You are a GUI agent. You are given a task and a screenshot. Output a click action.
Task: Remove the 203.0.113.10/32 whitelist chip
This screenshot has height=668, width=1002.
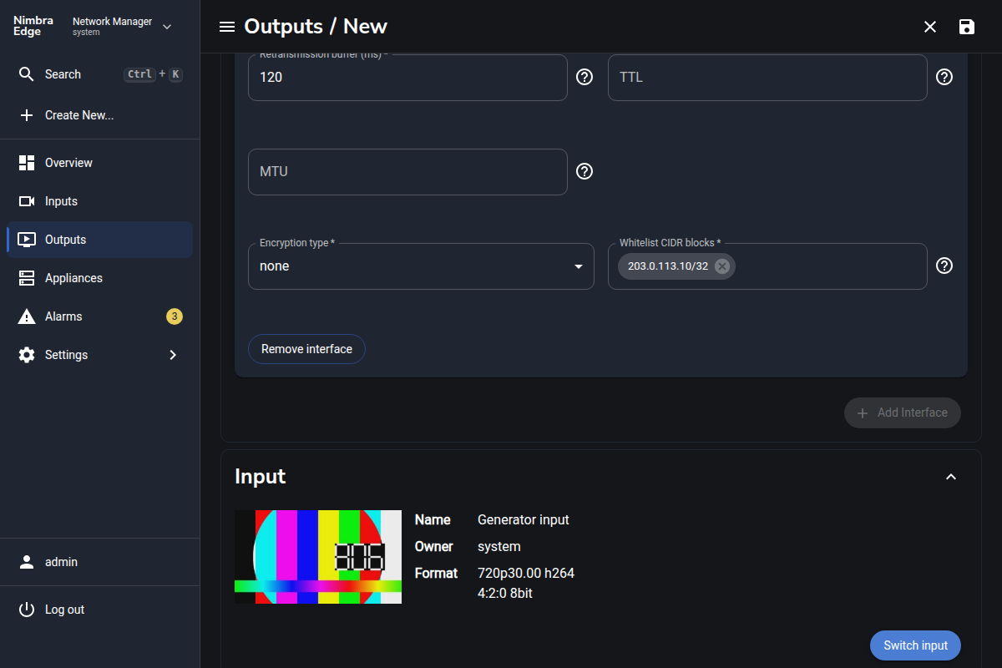pos(722,266)
